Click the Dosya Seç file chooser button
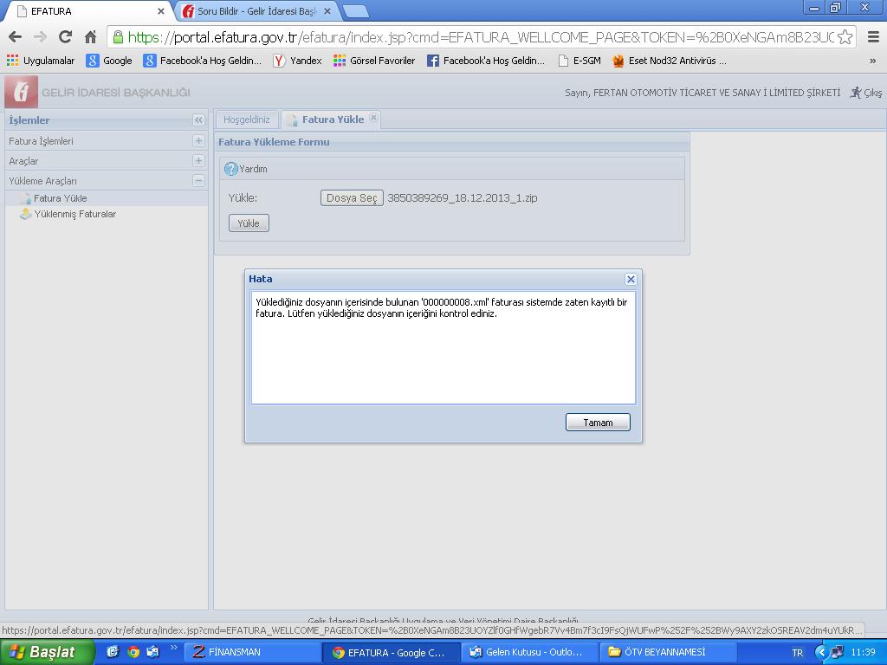The width and height of the screenshot is (887, 665). 352,198
